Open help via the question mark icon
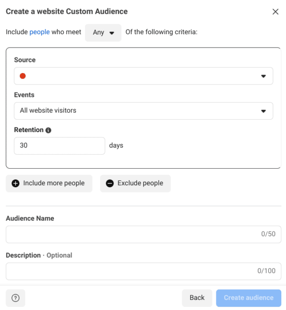This screenshot has height=310, width=286. pos(15,298)
